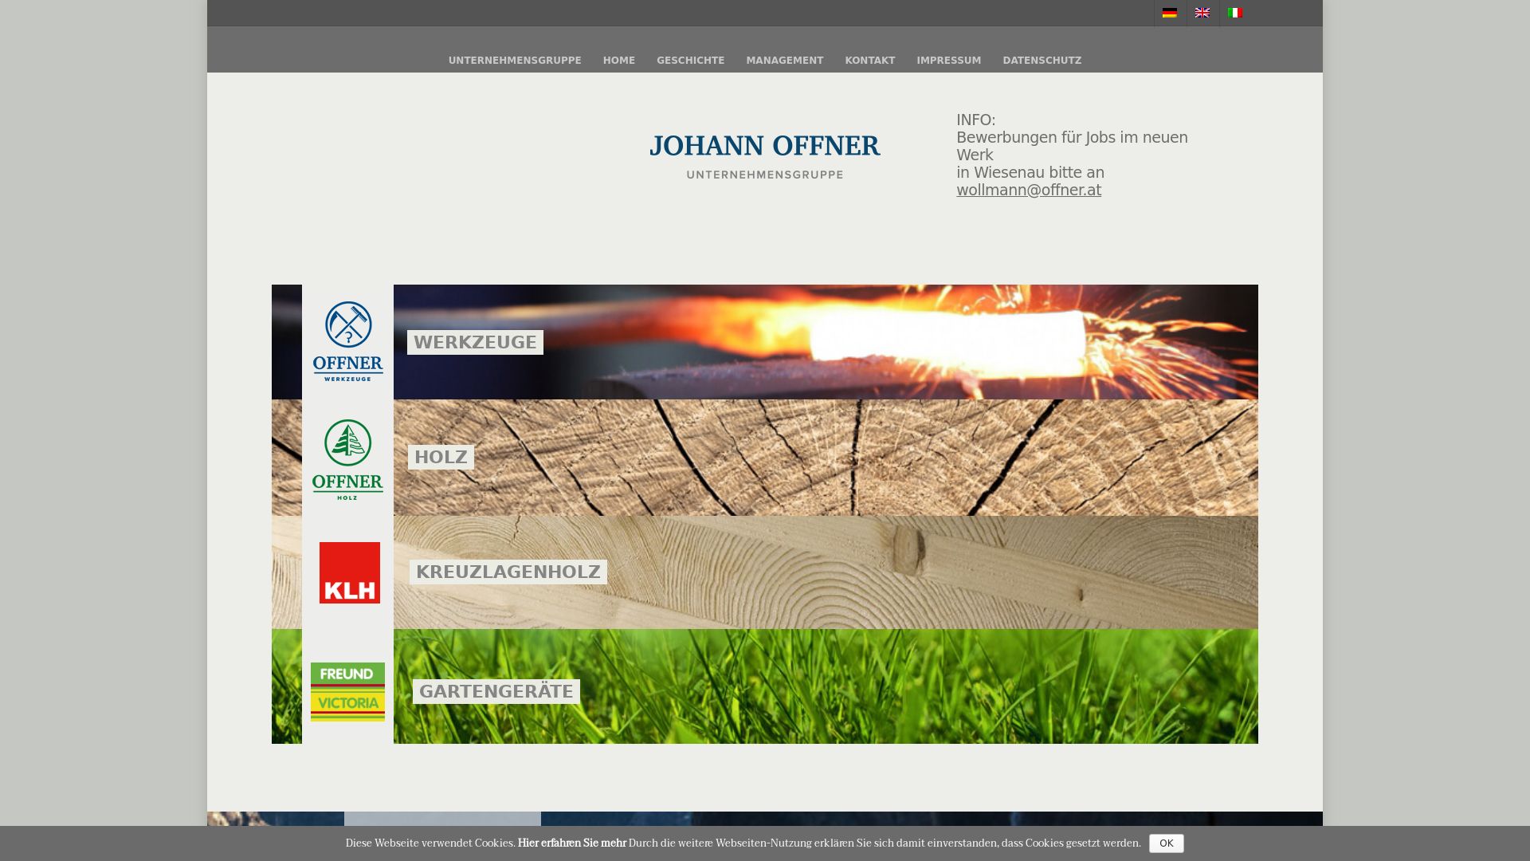Open the Offner Werkzeuge logo

coord(348,341)
